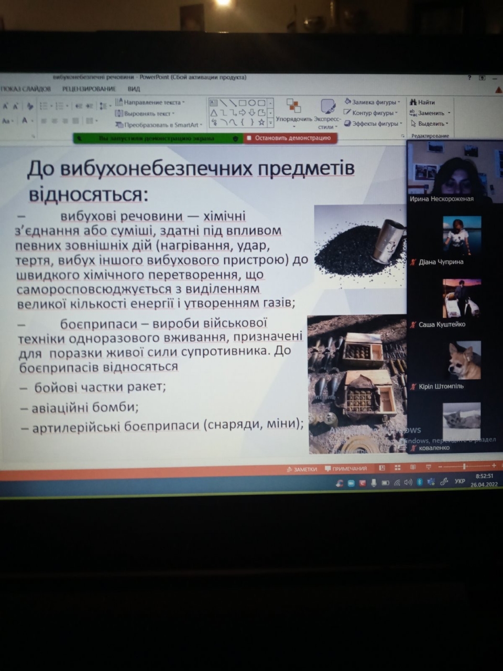
Task: Click the volume speaker tray icon
Action: point(408,482)
